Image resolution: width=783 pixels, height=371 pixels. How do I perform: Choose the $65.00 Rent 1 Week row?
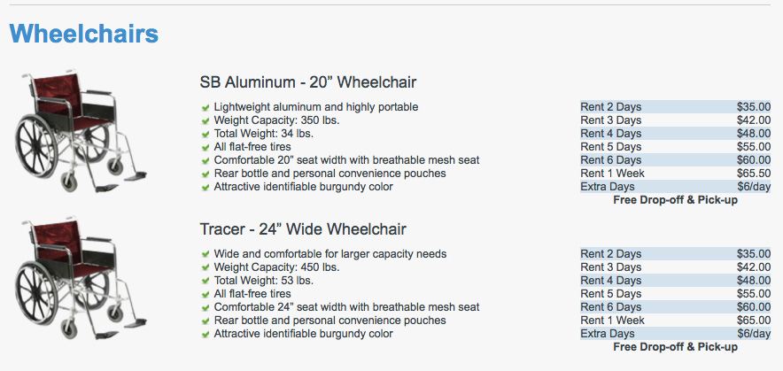coord(675,320)
